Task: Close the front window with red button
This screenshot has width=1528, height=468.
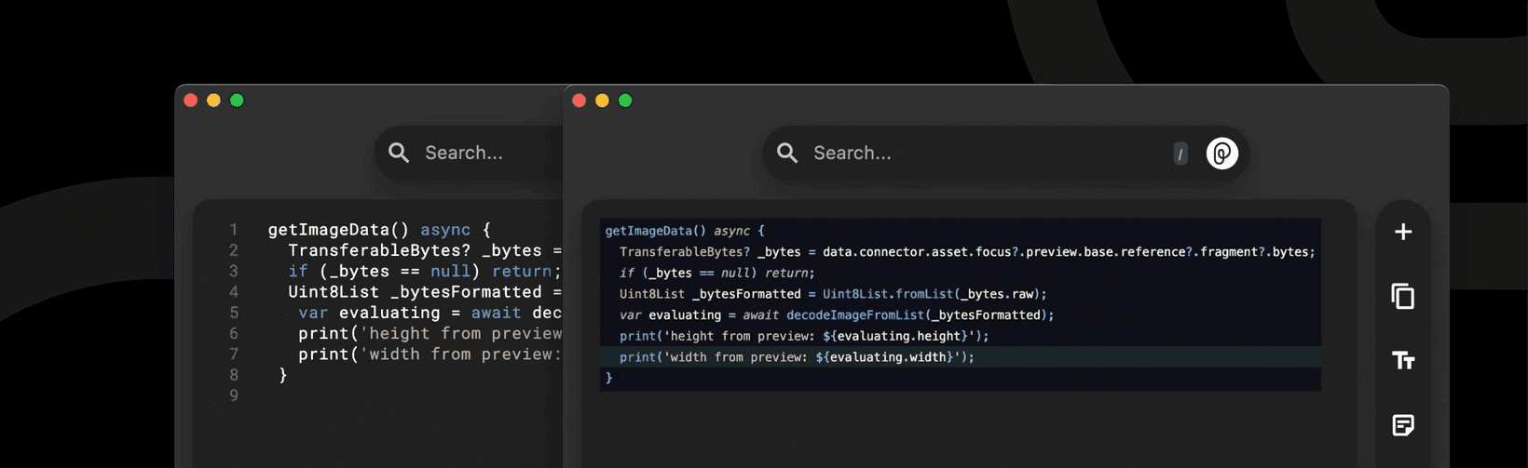Action: click(579, 100)
